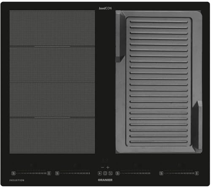
Task: Click the hoodCON label at top
Action: point(105,8)
